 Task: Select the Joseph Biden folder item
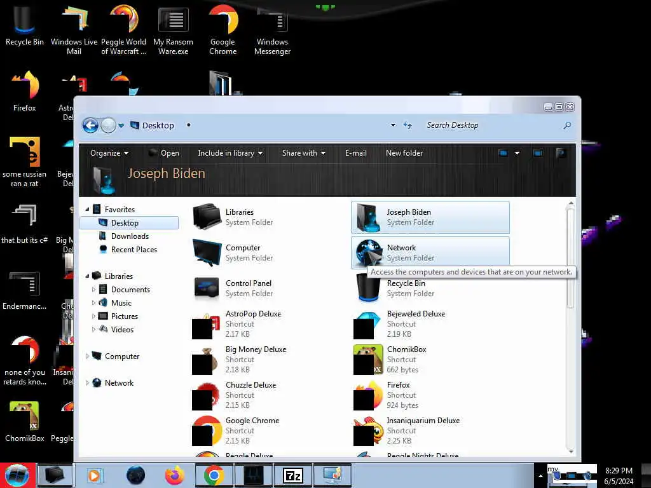pos(430,217)
